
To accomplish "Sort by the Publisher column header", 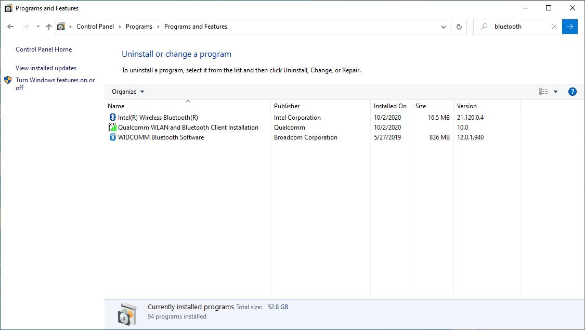I will click(x=320, y=106).
